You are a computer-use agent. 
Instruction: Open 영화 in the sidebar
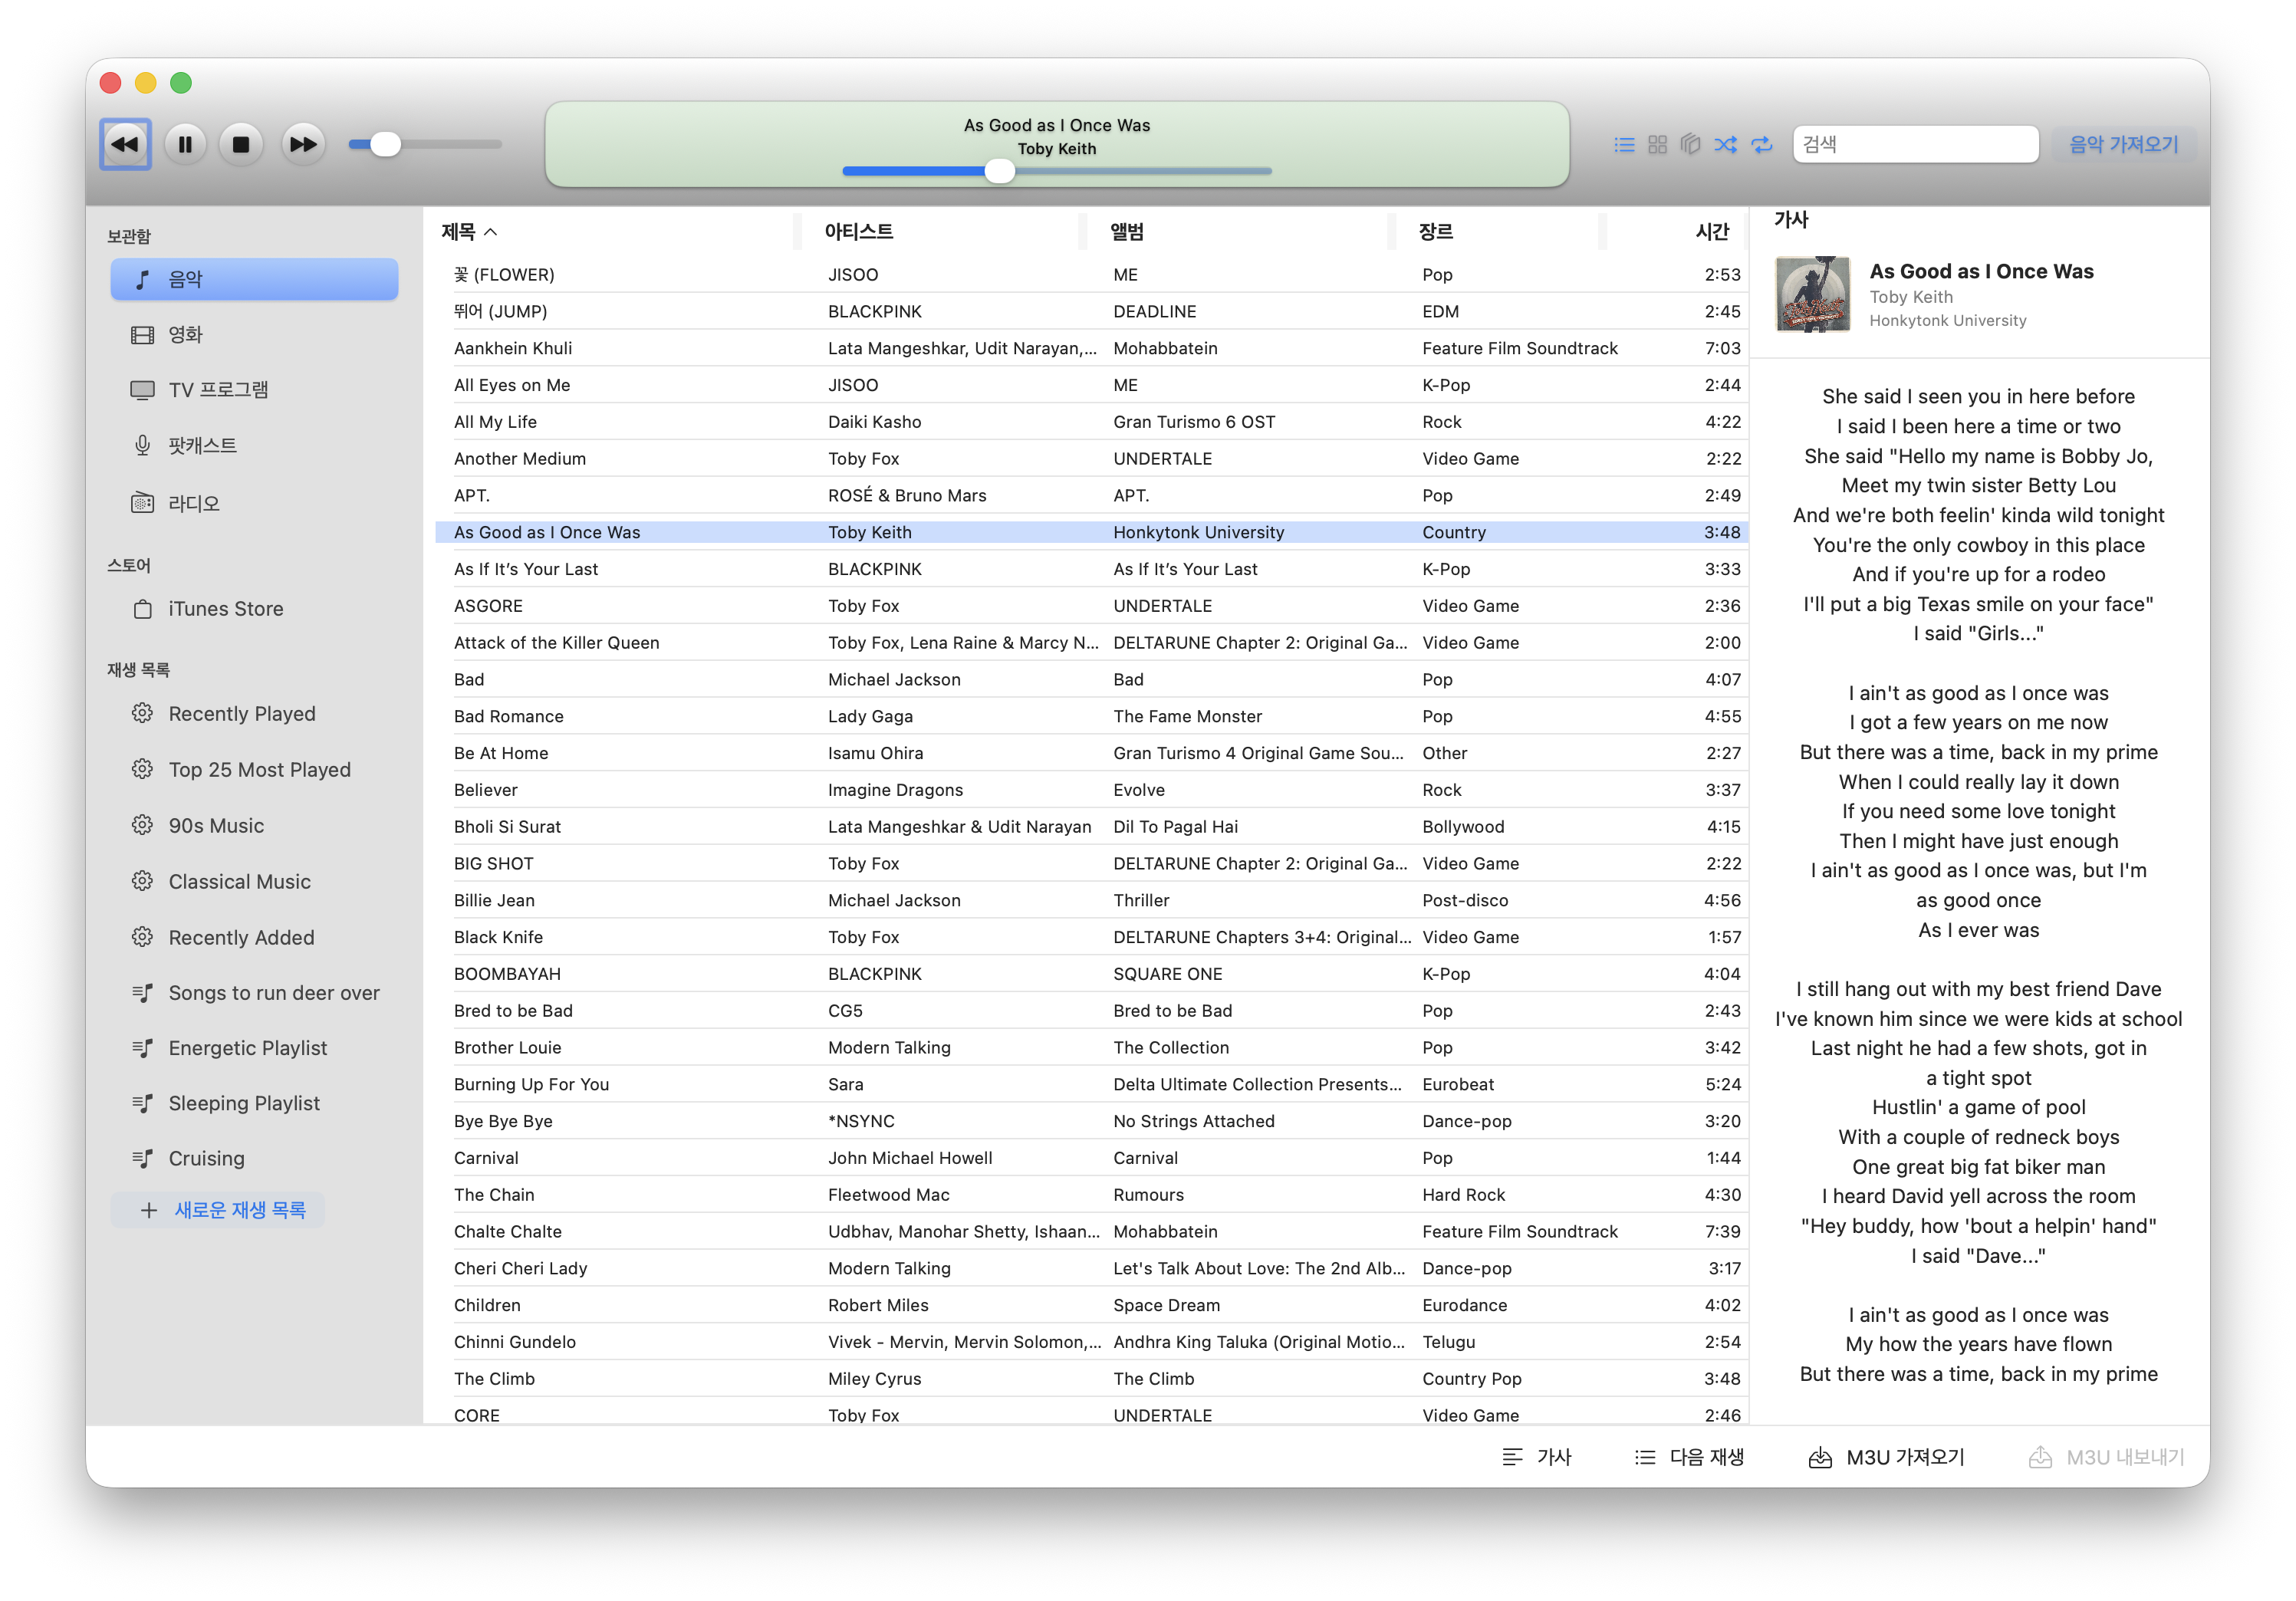[254, 334]
